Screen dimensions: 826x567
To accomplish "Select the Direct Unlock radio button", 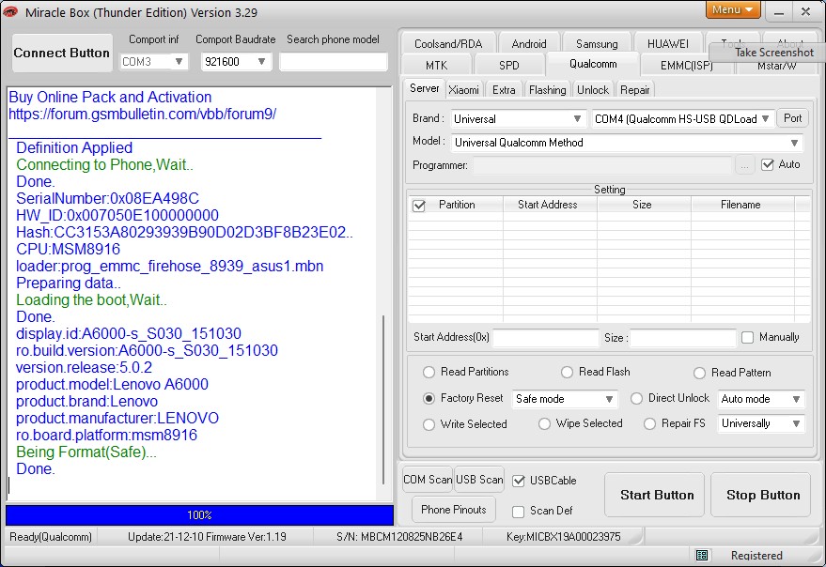I will click(636, 399).
